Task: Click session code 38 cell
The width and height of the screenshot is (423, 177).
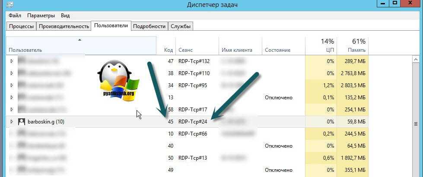Action: coord(171,73)
